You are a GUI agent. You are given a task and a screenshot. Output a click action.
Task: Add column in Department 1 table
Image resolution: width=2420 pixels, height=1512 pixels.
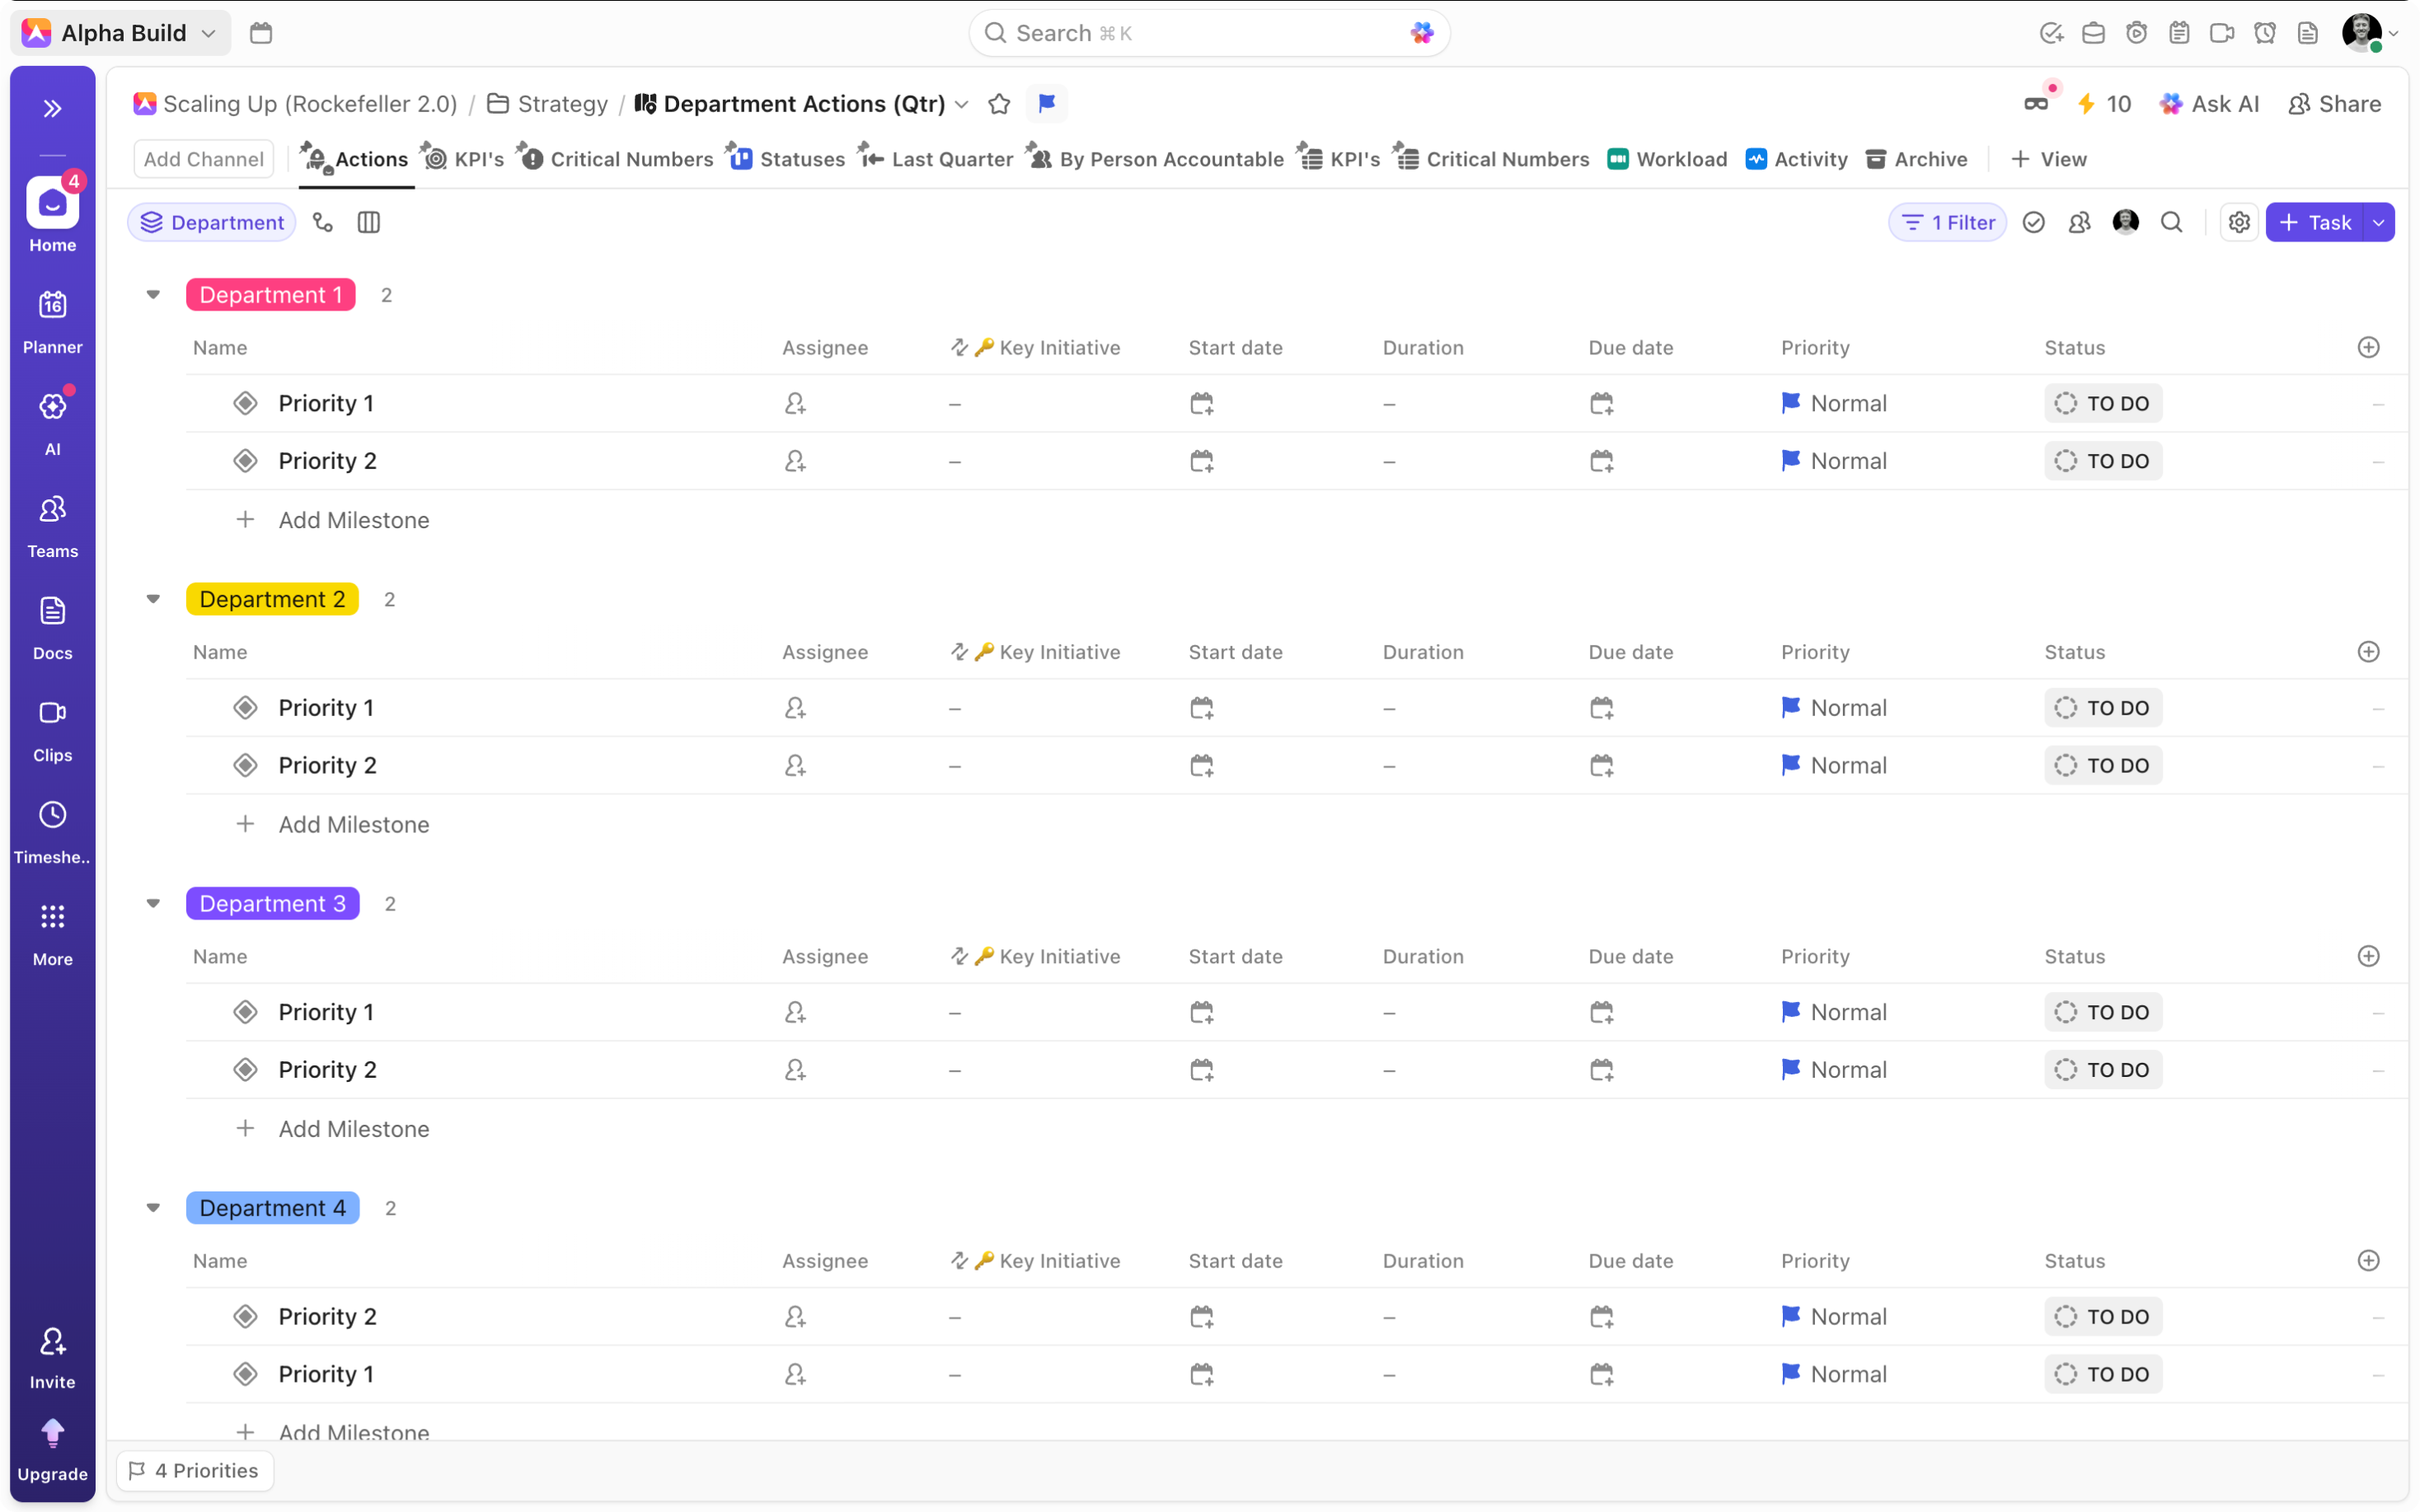tap(2368, 347)
